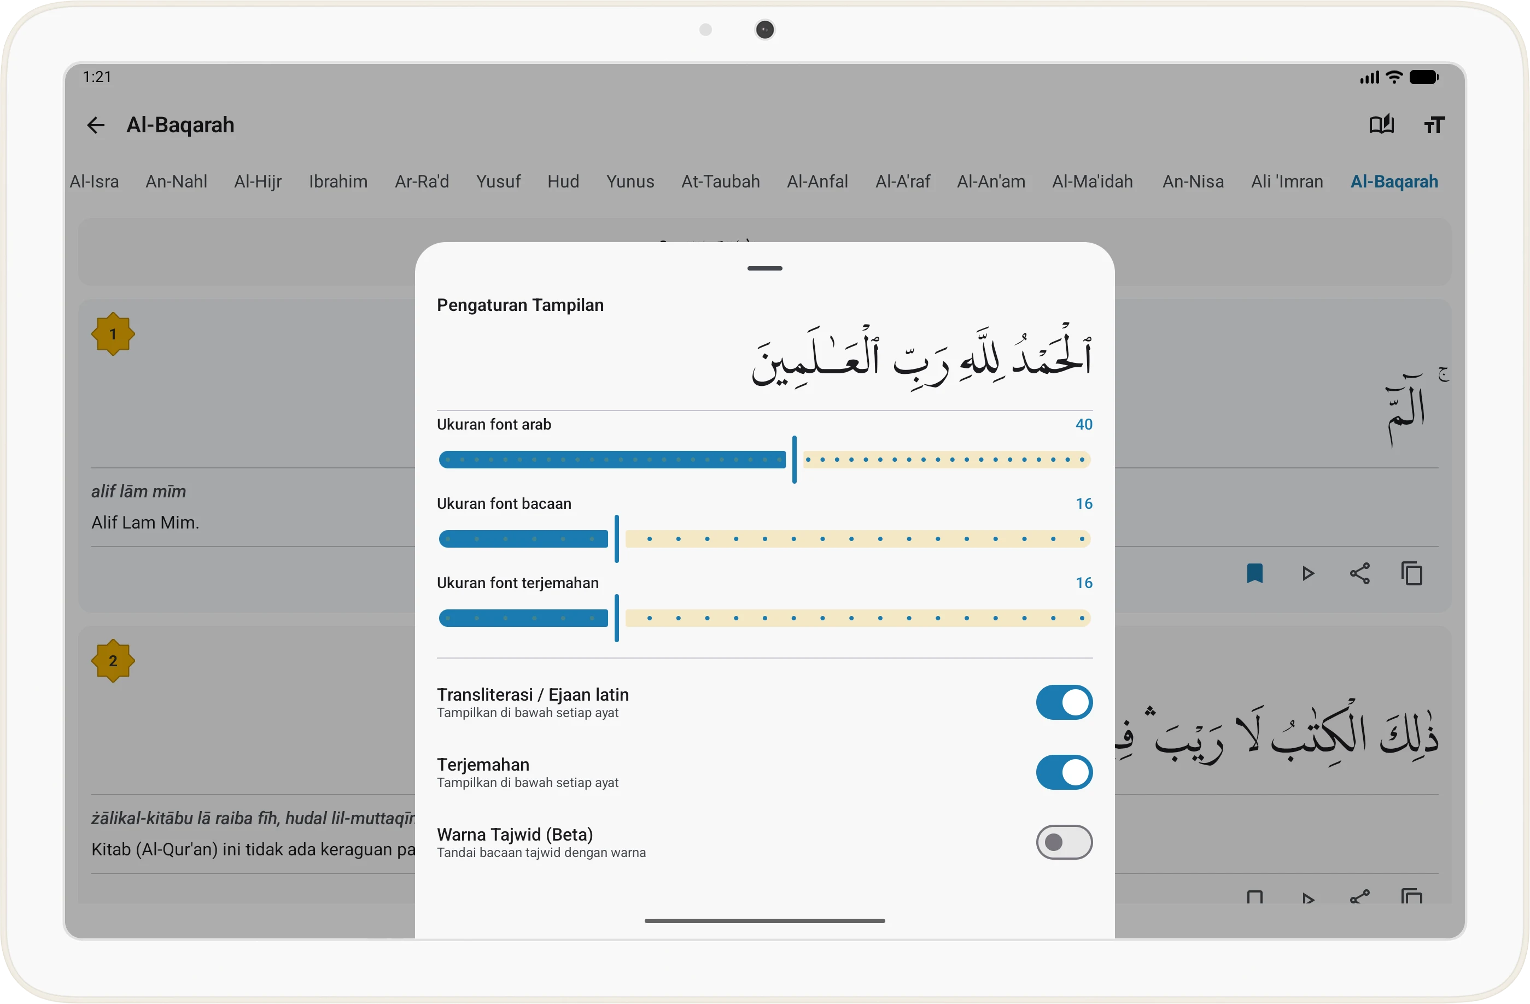Adjust the Ukuran font terjemahan slider
This screenshot has height=1004, width=1530.
coord(764,619)
